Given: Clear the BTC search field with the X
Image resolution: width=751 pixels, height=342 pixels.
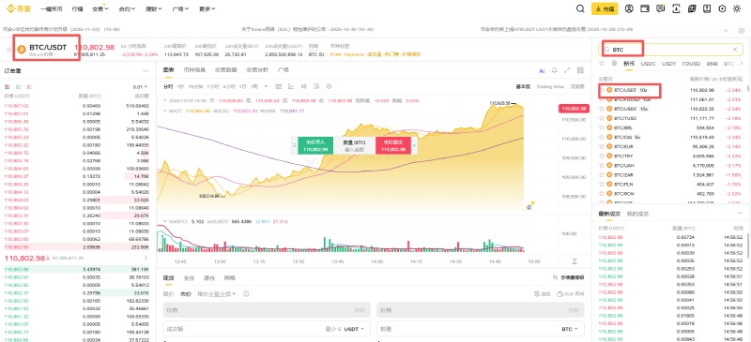Looking at the screenshot, I should 735,50.
